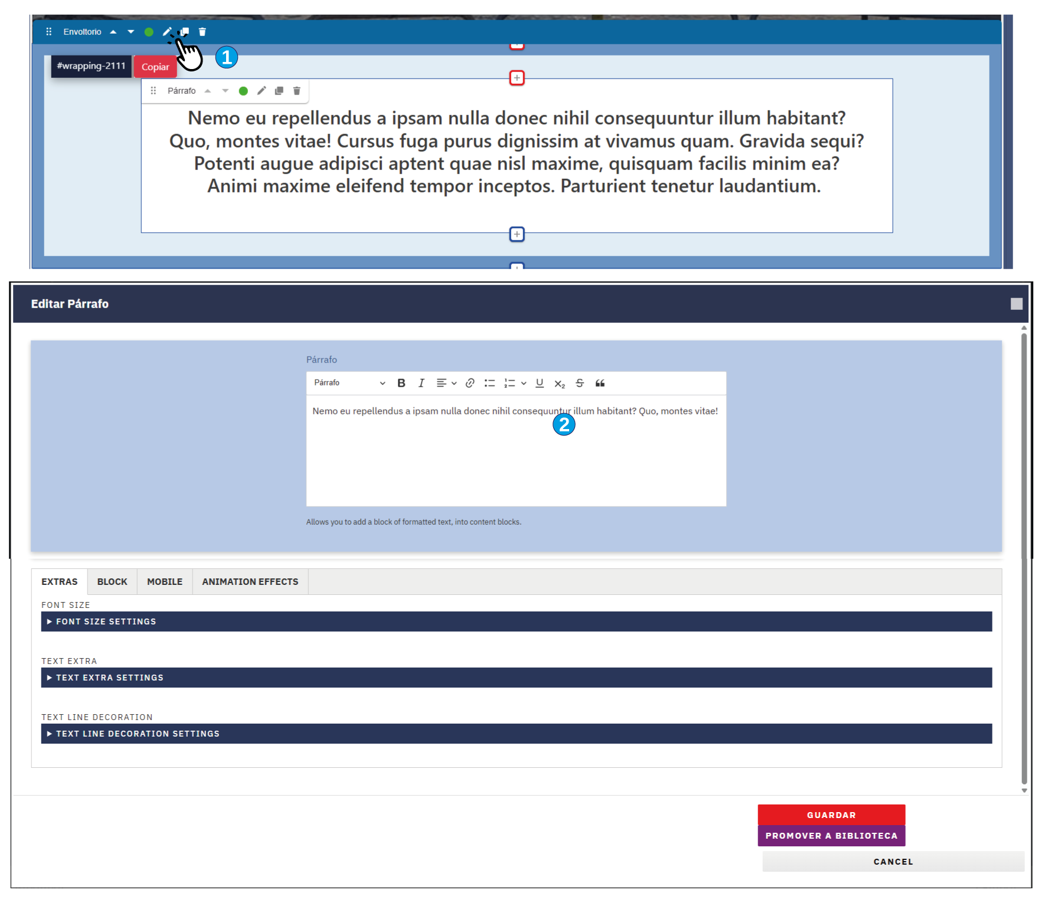
Task: Click red plus add-block button above paragraph
Action: click(517, 78)
